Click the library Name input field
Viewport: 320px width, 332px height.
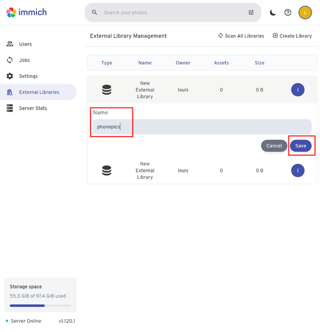pyautogui.click(x=202, y=126)
